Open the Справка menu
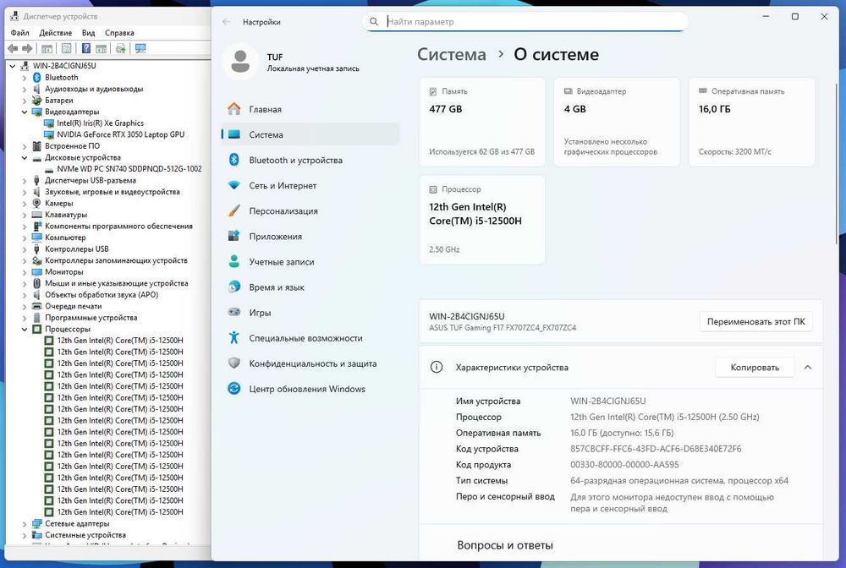Image resolution: width=846 pixels, height=568 pixels. click(x=119, y=32)
